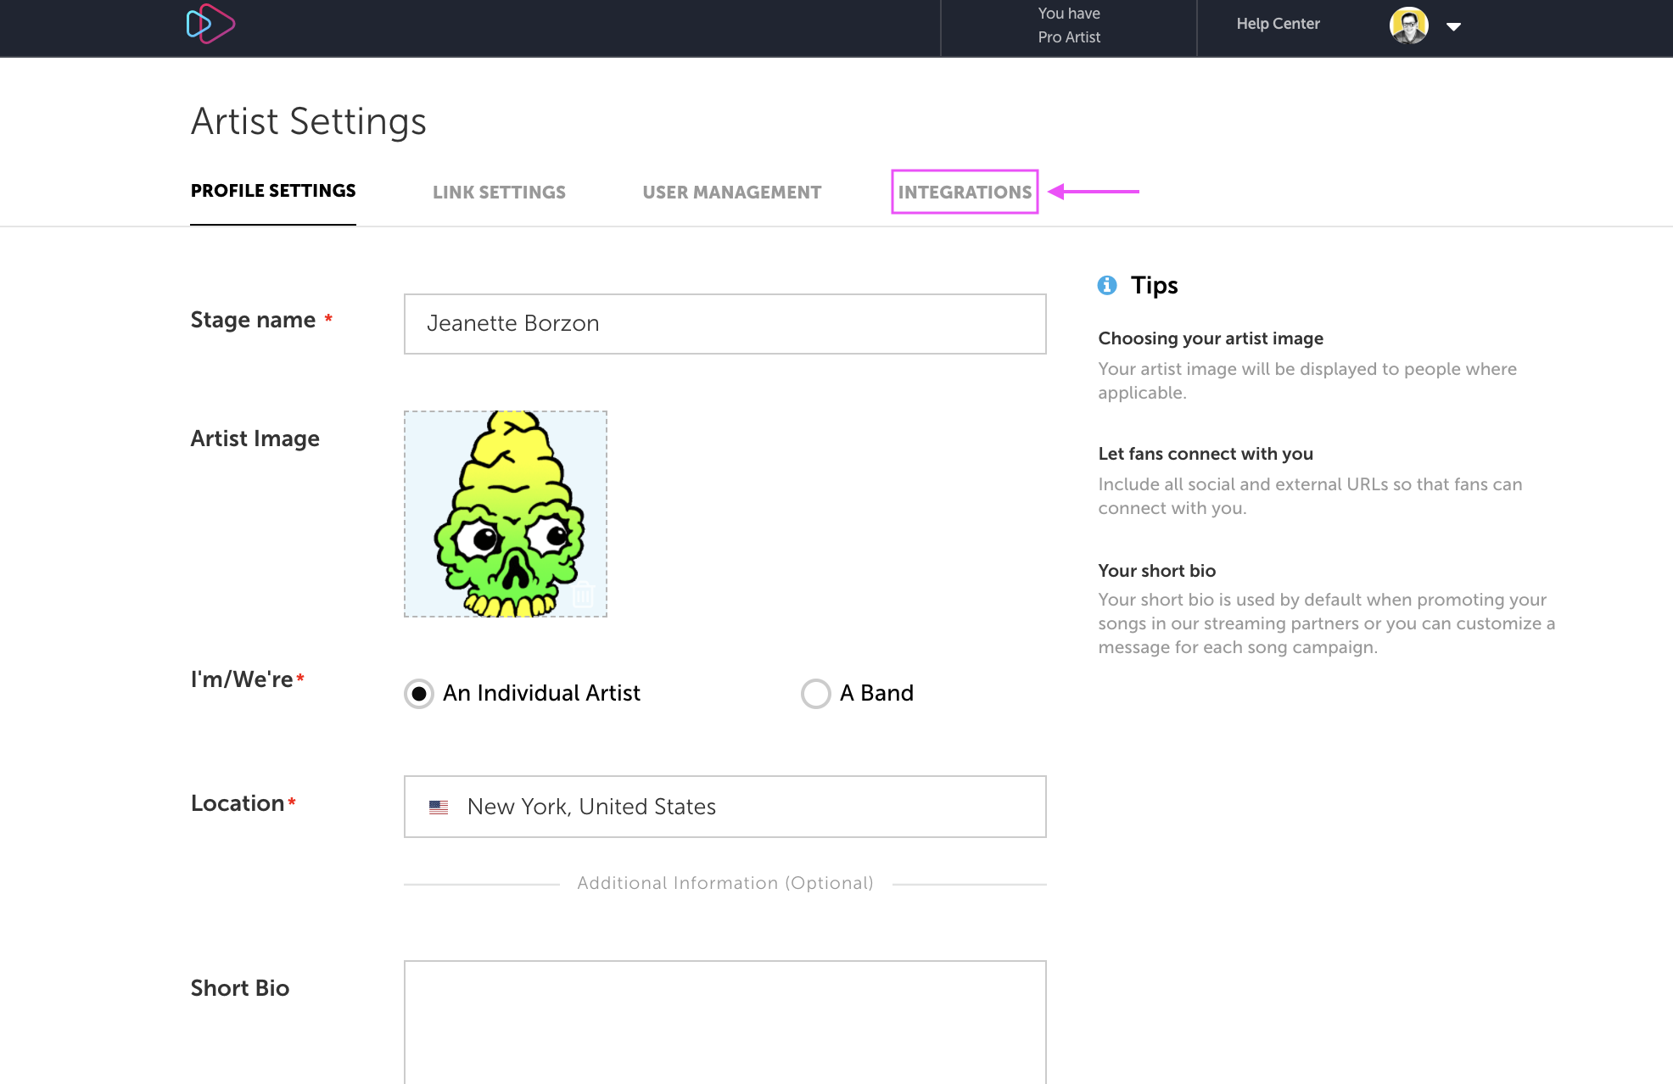
Task: Click the Stage name input field
Action: pyautogui.click(x=725, y=324)
